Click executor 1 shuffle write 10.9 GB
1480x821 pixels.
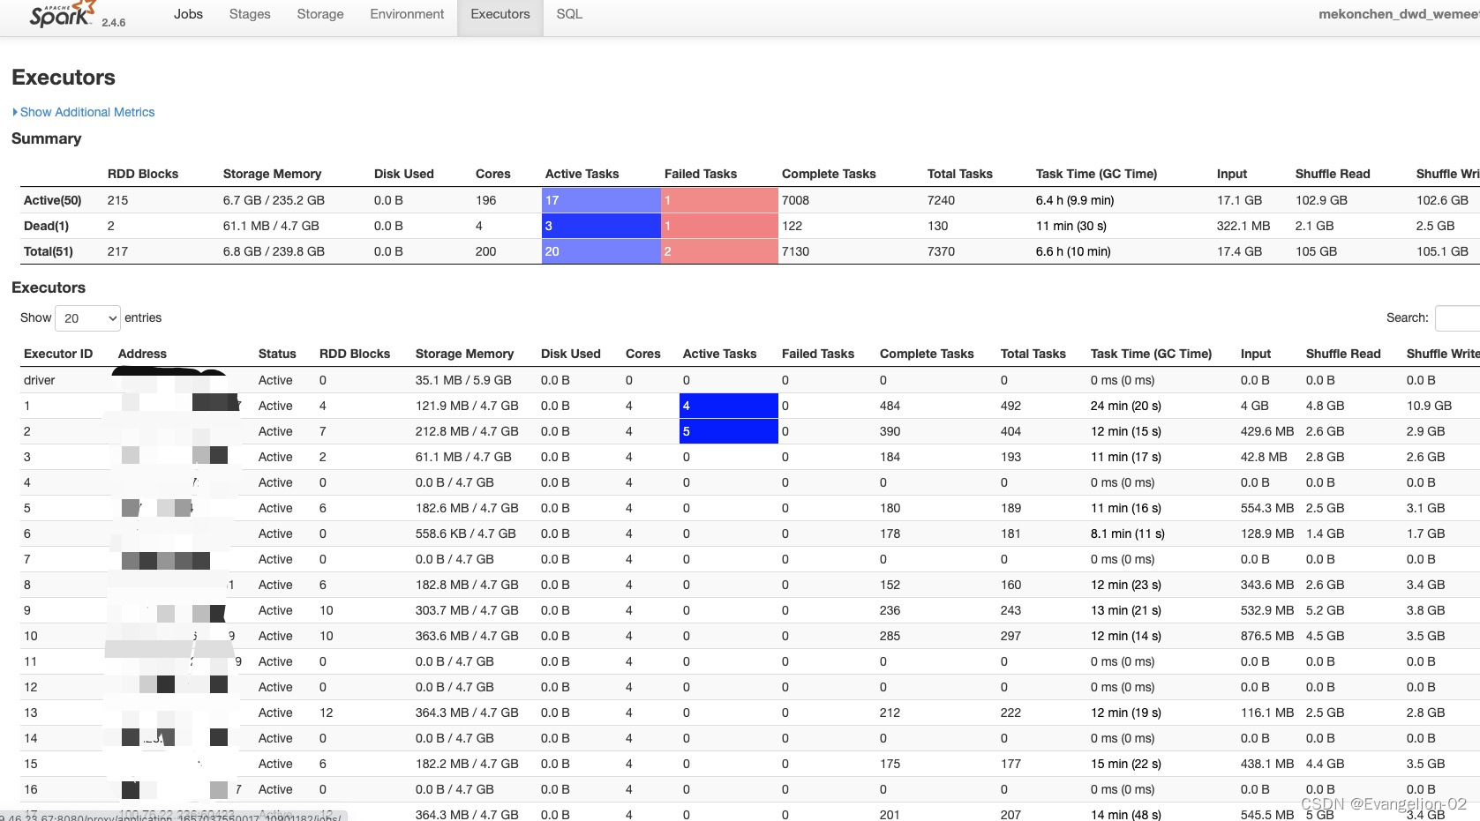[1429, 406]
